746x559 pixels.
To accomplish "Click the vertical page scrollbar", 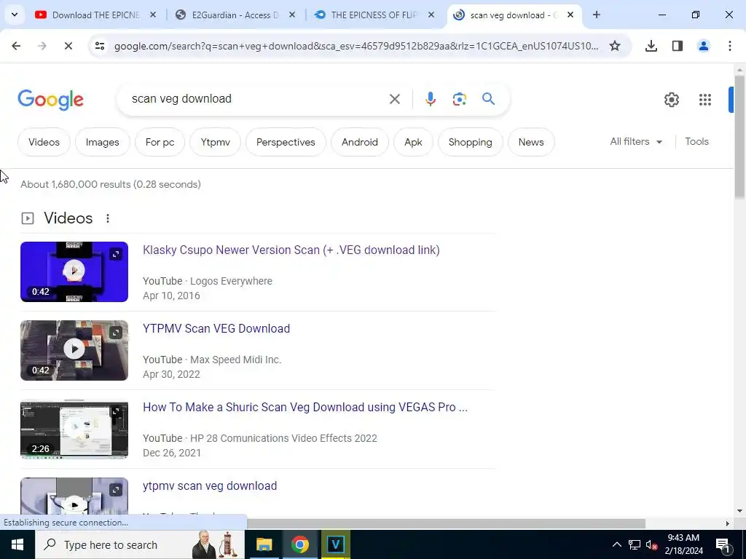I will (x=739, y=136).
